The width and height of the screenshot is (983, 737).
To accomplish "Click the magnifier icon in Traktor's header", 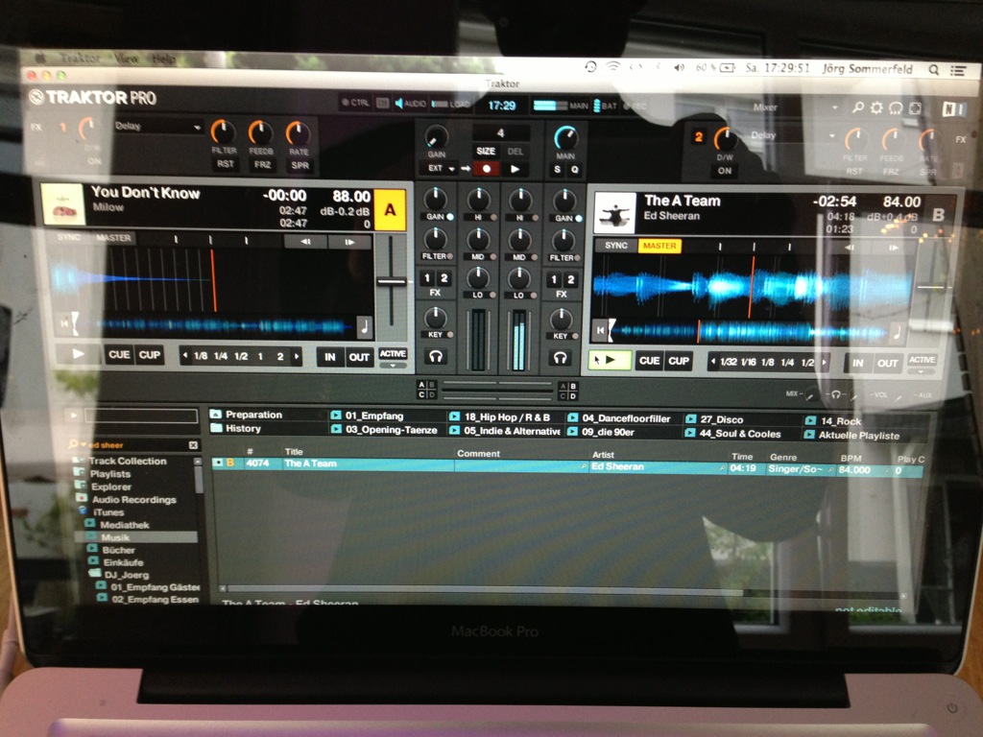I will [857, 107].
